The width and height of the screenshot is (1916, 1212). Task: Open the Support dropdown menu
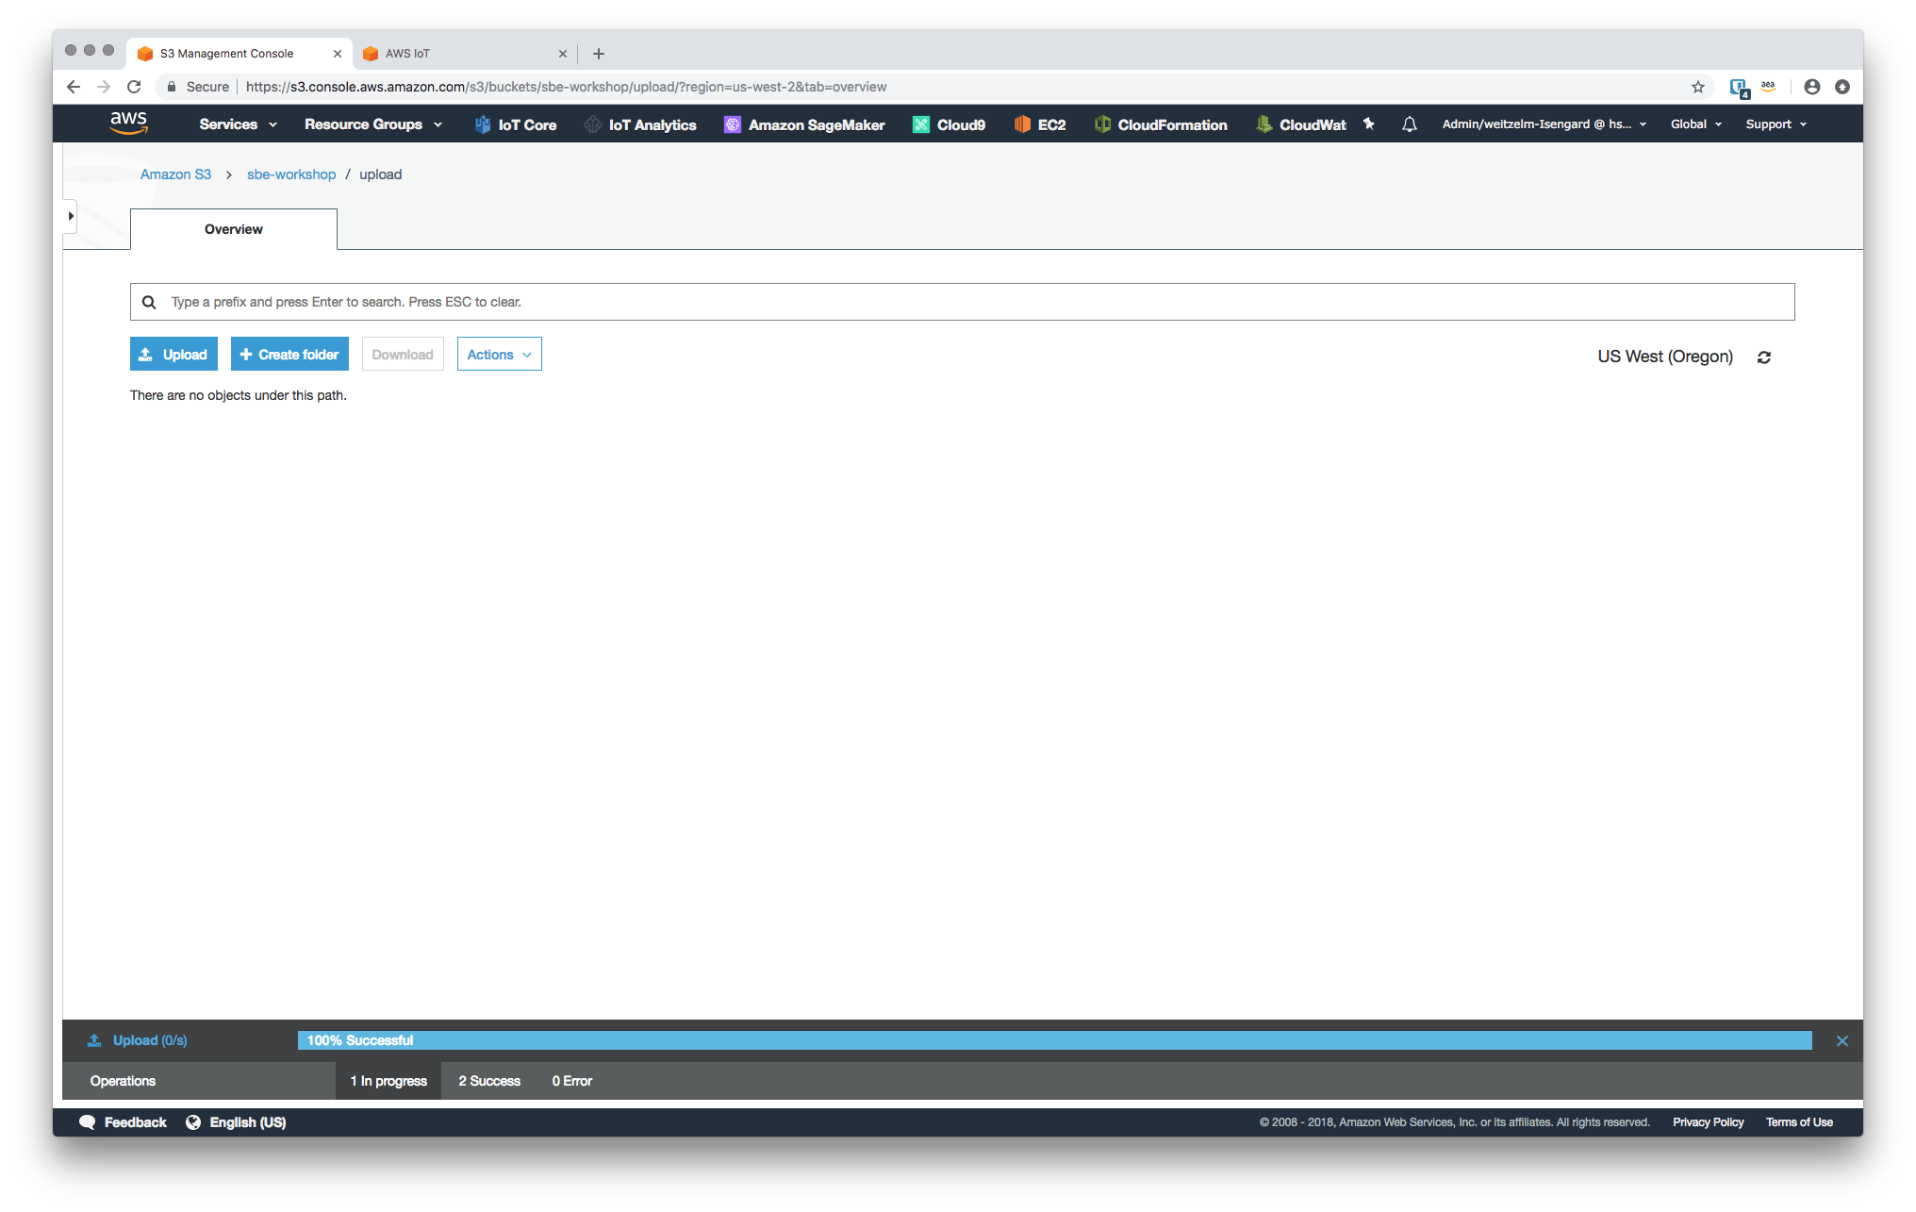(x=1776, y=125)
